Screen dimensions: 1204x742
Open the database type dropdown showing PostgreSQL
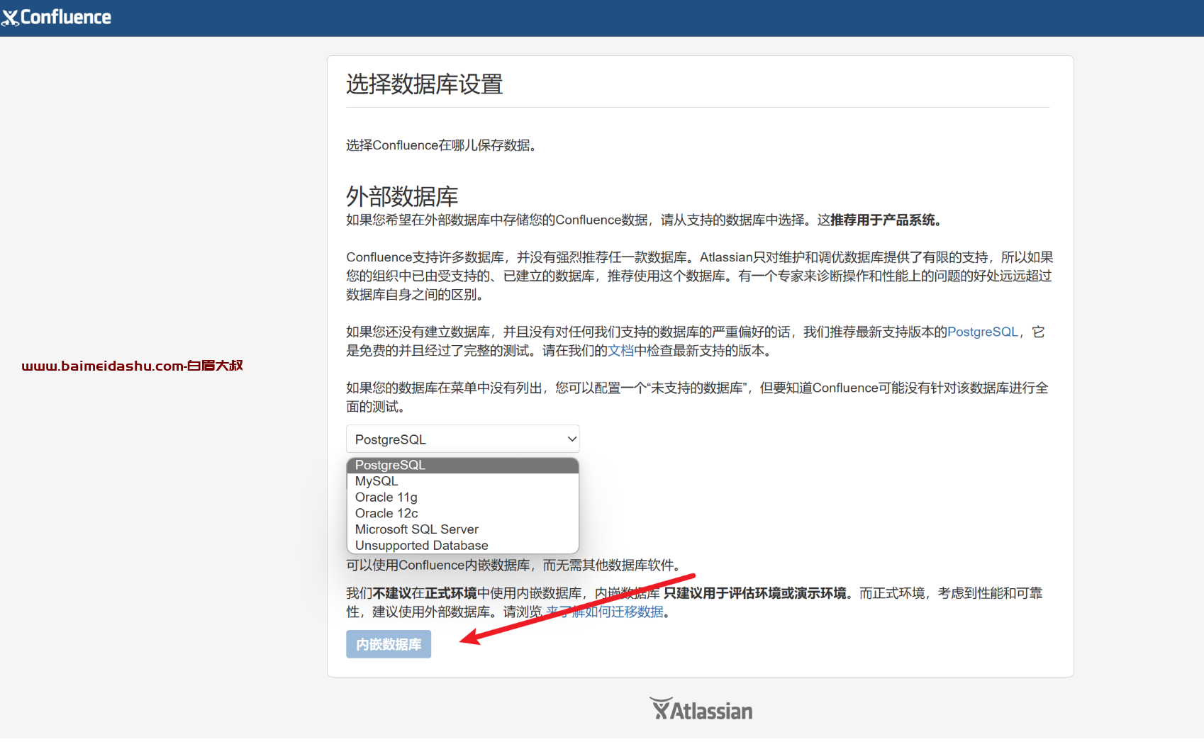(x=462, y=439)
